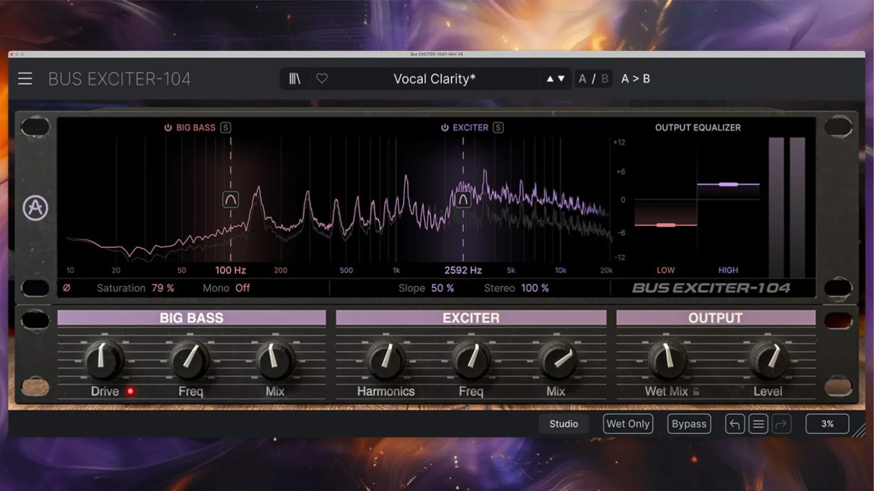
Task: Bypass the plugin
Action: click(688, 423)
